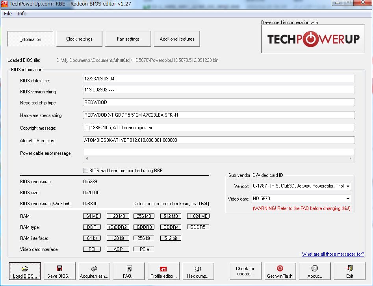Select 64 bit RAM interface indicator

92,238
